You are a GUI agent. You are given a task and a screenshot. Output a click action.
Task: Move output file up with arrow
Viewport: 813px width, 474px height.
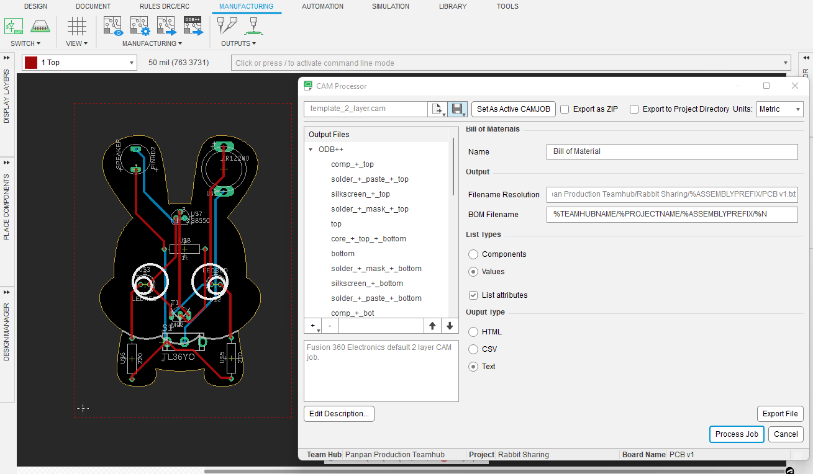pyautogui.click(x=432, y=326)
